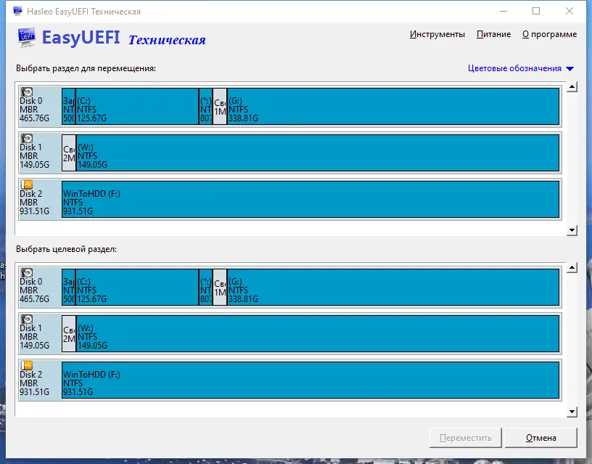The width and height of the screenshot is (592, 464).
Task: Click the Отмена button
Action: (541, 438)
